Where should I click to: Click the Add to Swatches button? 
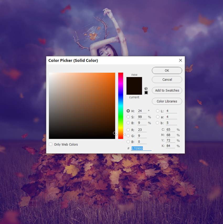click(x=167, y=90)
